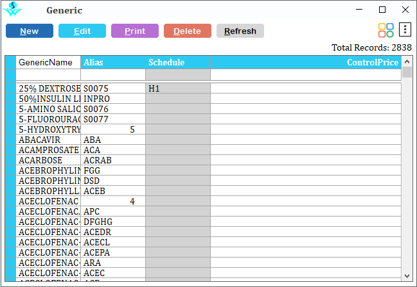
Task: Click the ACEB alias cell
Action: click(x=113, y=191)
